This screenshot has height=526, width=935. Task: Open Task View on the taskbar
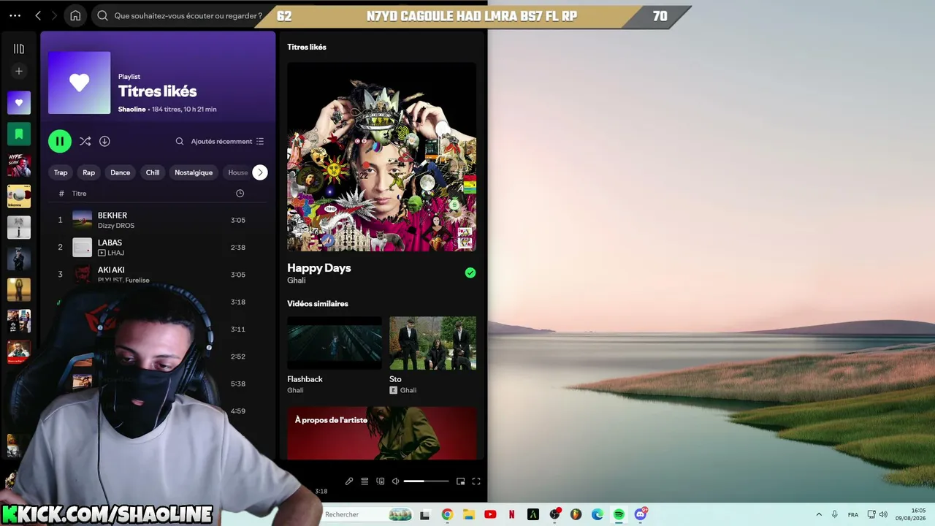(x=424, y=514)
